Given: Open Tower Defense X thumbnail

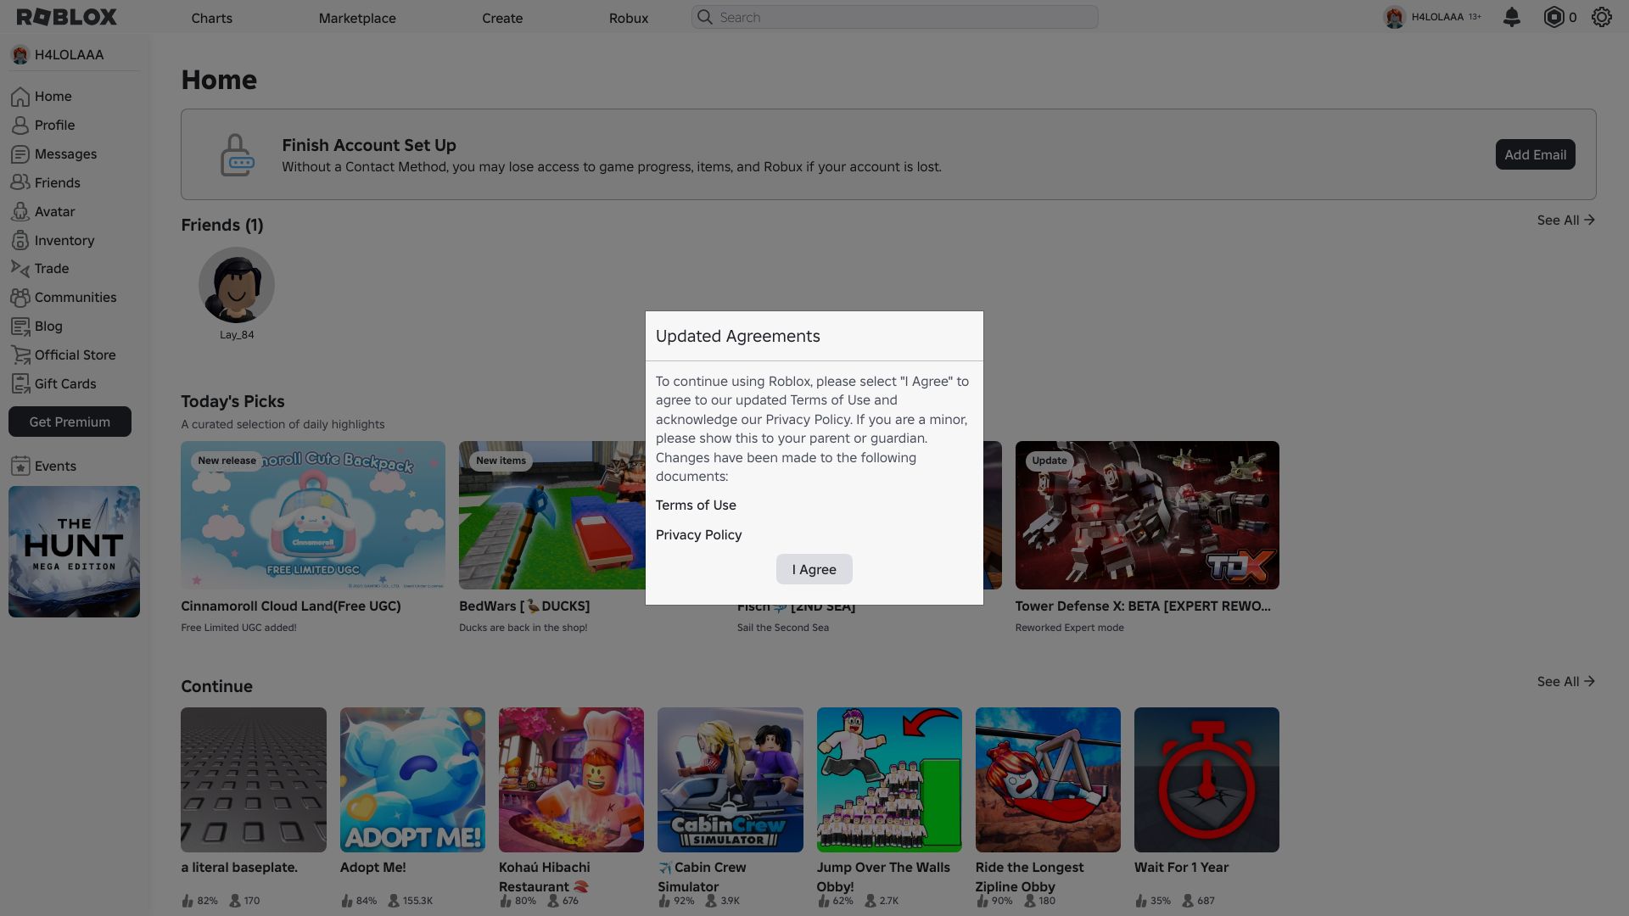Looking at the screenshot, I should pyautogui.click(x=1147, y=515).
